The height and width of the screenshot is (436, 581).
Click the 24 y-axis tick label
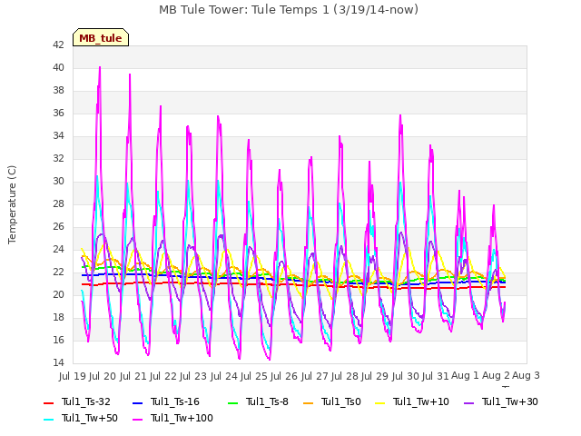tap(58, 249)
